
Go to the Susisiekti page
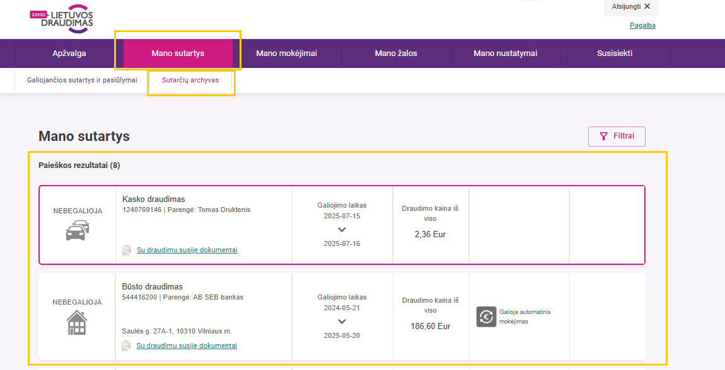615,53
